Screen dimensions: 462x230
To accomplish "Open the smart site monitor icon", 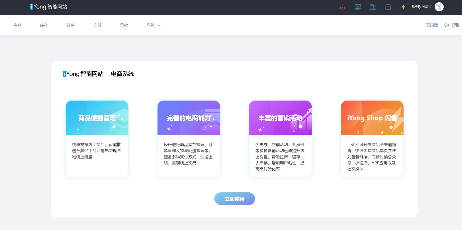I will [358, 7].
